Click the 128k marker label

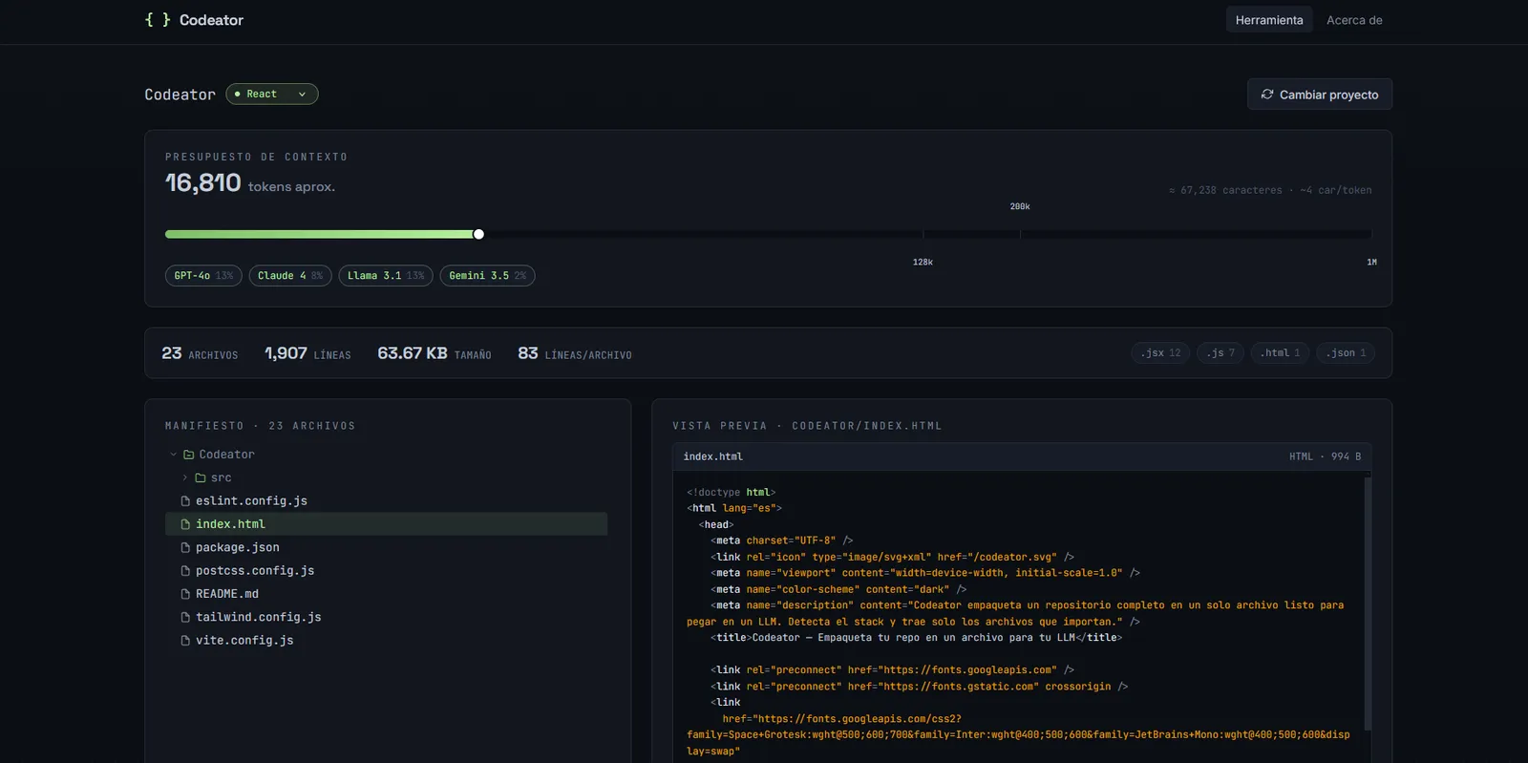tap(923, 262)
